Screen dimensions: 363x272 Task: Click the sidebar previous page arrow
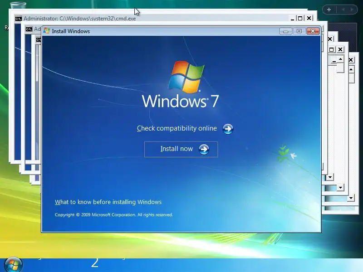[343, 10]
